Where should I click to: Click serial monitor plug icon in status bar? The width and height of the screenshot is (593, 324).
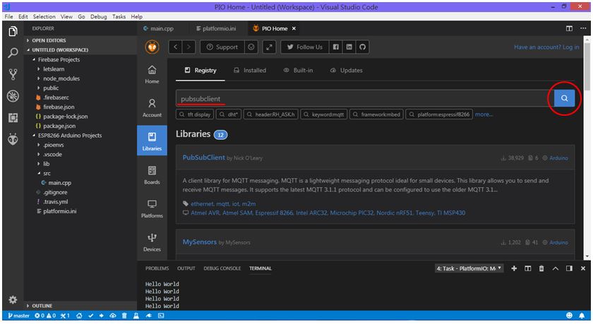point(149,316)
